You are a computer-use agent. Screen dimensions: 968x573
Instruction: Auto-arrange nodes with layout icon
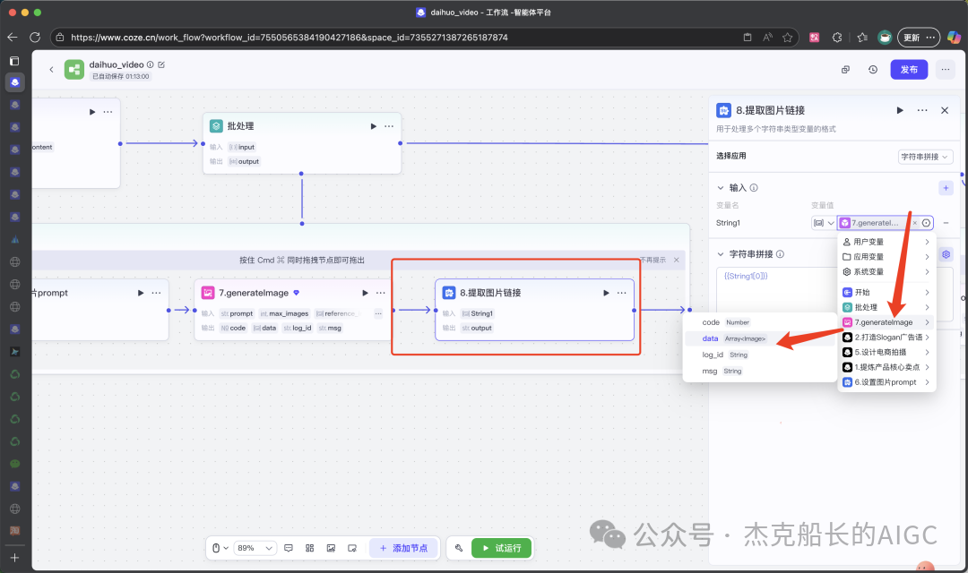point(310,548)
